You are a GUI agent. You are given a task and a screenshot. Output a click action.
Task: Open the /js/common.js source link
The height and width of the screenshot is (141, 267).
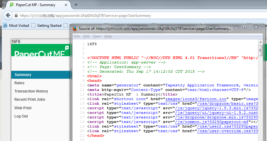(x=212, y=122)
